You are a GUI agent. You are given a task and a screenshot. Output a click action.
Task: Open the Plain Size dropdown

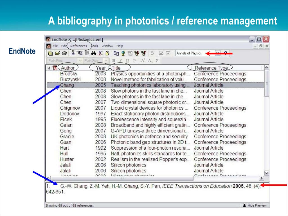[x=106, y=61]
